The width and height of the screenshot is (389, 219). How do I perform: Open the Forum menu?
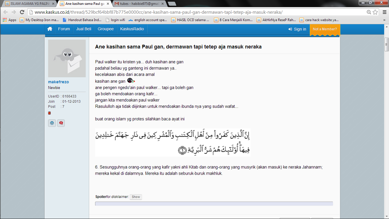coord(64,29)
